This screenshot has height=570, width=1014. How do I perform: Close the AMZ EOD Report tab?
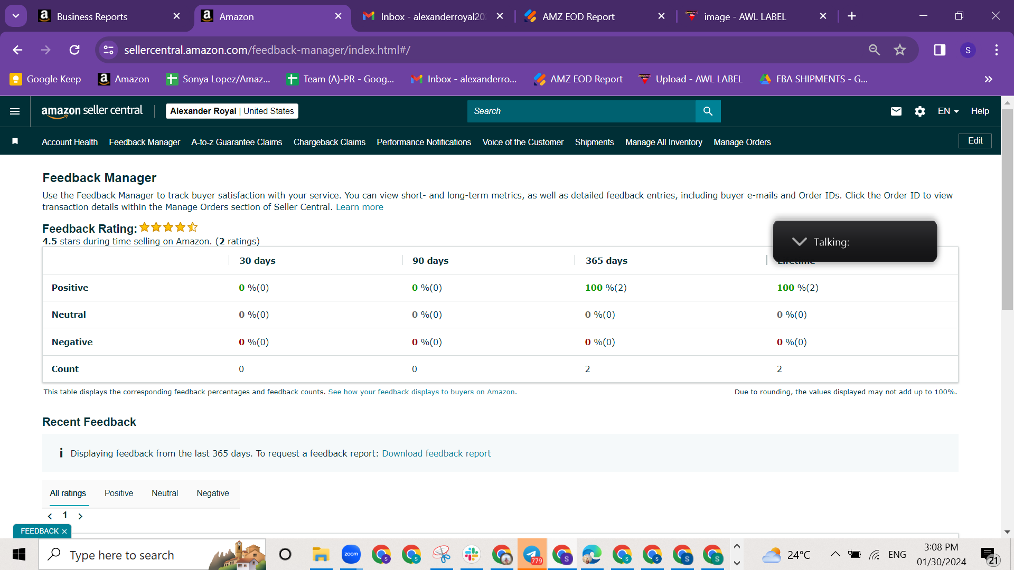coord(661,16)
